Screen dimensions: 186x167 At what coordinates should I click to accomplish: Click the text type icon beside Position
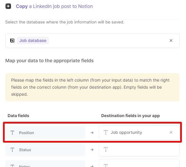click(12, 133)
